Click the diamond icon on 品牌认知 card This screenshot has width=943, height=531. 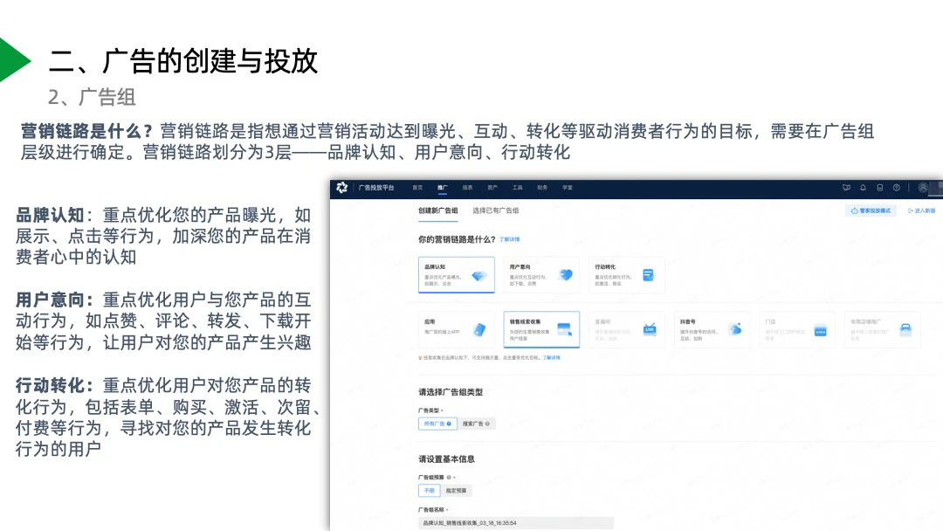click(x=478, y=275)
